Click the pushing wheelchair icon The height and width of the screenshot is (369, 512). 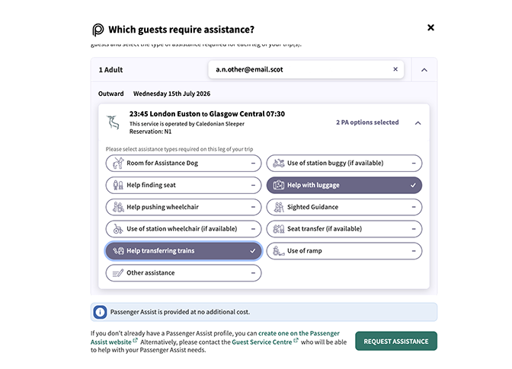click(117, 207)
